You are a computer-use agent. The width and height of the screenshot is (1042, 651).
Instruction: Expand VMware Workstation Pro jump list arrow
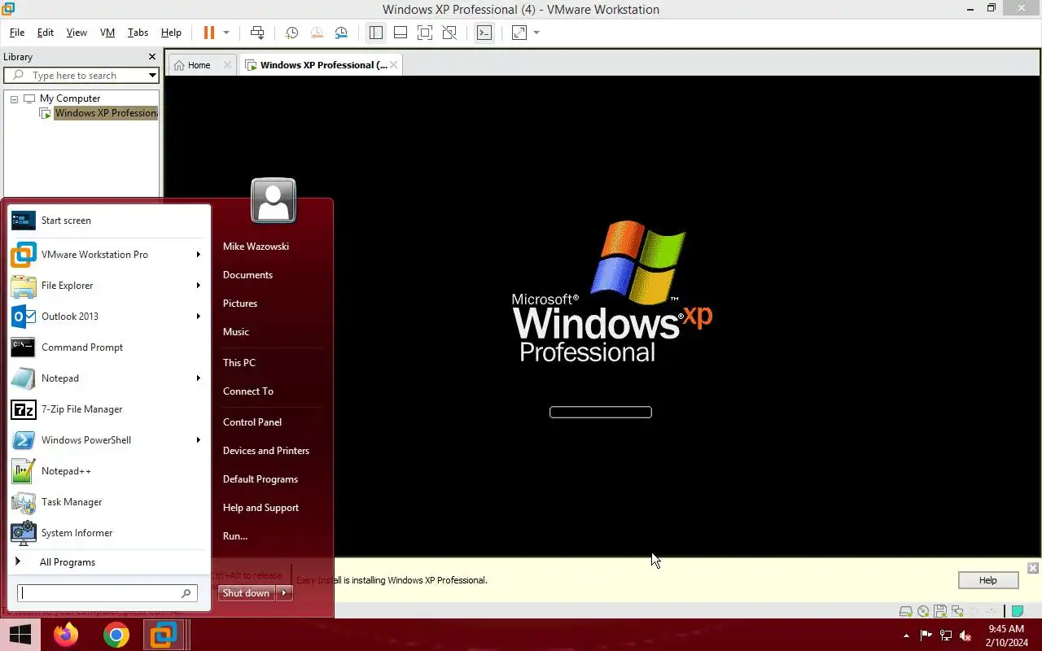pyautogui.click(x=198, y=255)
